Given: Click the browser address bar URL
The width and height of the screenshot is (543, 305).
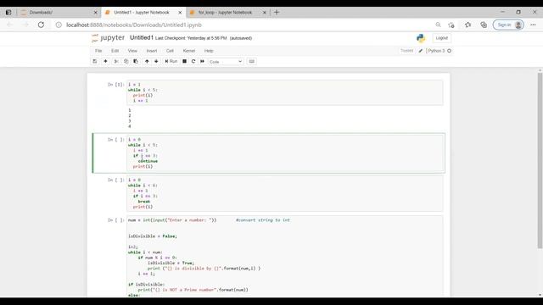Looking at the screenshot, I should tap(134, 25).
